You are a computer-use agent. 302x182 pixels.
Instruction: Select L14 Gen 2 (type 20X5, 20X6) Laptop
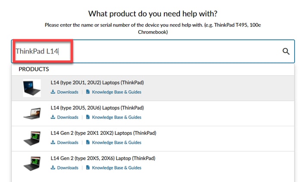[103, 158]
